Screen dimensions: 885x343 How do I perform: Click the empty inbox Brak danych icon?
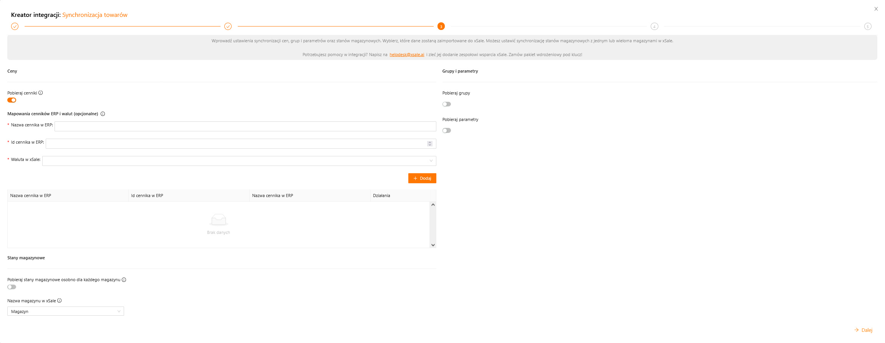click(x=219, y=220)
